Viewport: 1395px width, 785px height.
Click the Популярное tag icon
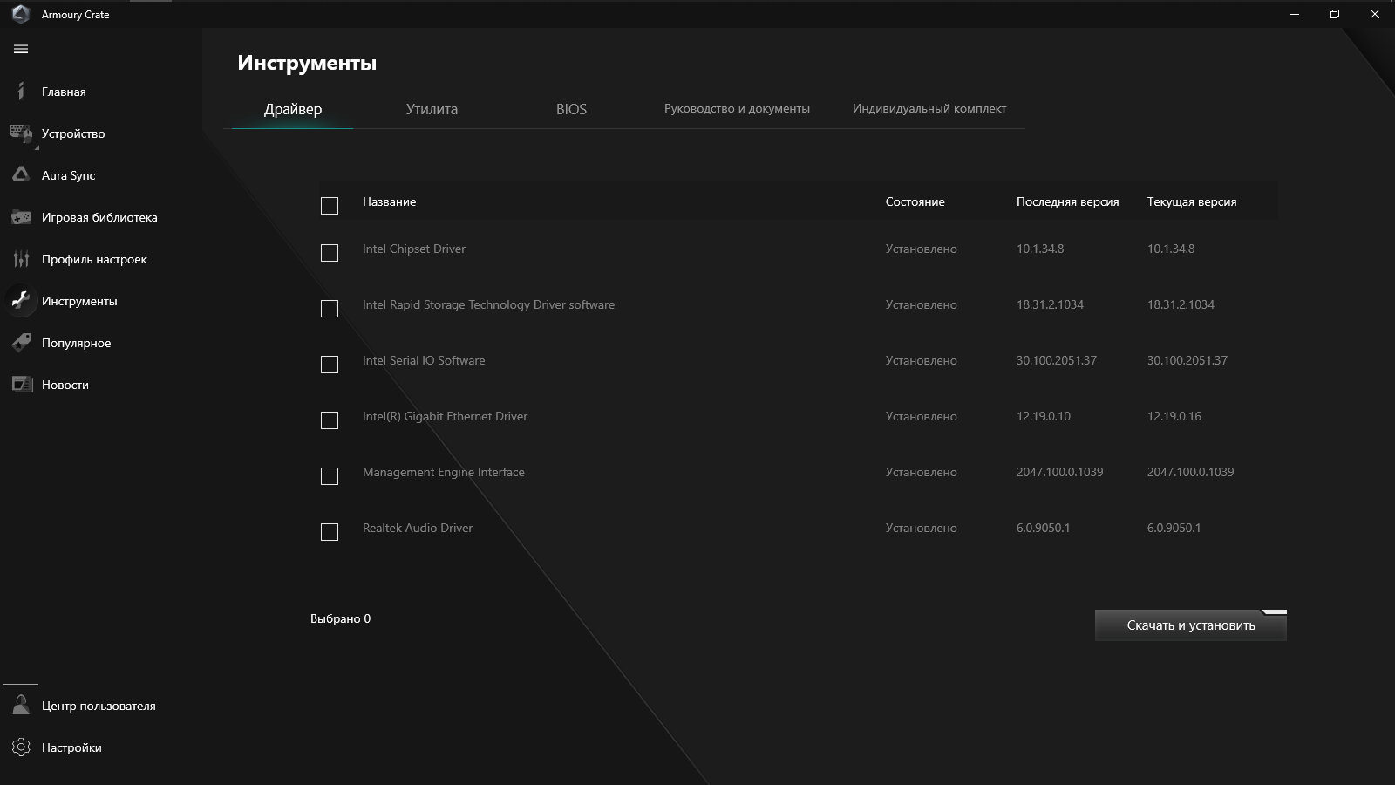click(21, 343)
